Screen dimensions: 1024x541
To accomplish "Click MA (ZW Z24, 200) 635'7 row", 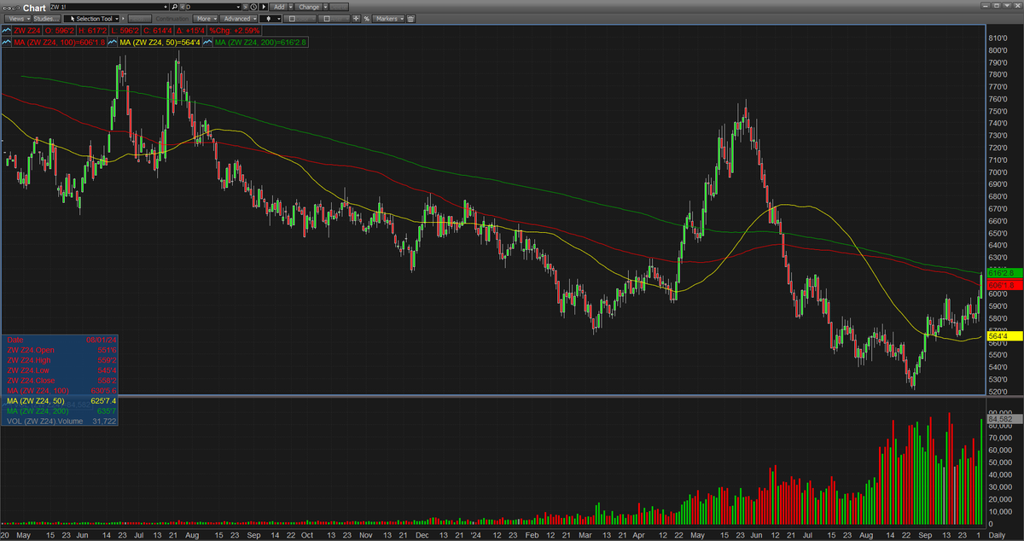I will 60,410.
